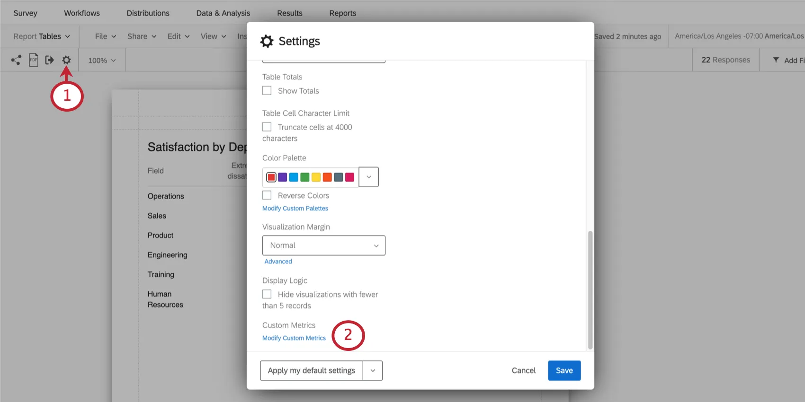The width and height of the screenshot is (805, 402).
Task: Enable Hide visualizations with fewer records
Action: pyautogui.click(x=267, y=294)
